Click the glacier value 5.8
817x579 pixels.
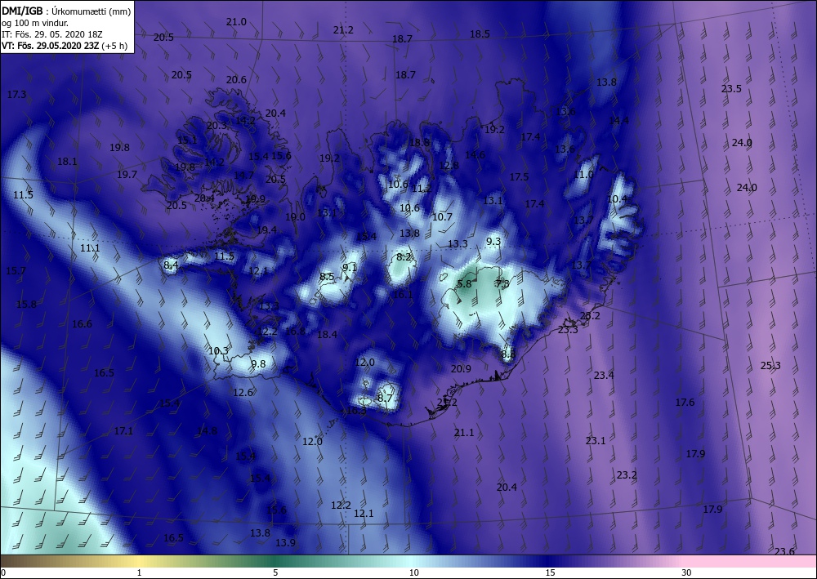pyautogui.click(x=464, y=283)
